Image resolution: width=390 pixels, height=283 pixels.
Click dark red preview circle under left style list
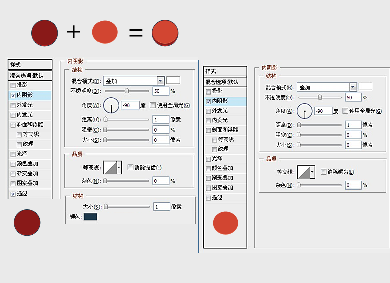27,222
